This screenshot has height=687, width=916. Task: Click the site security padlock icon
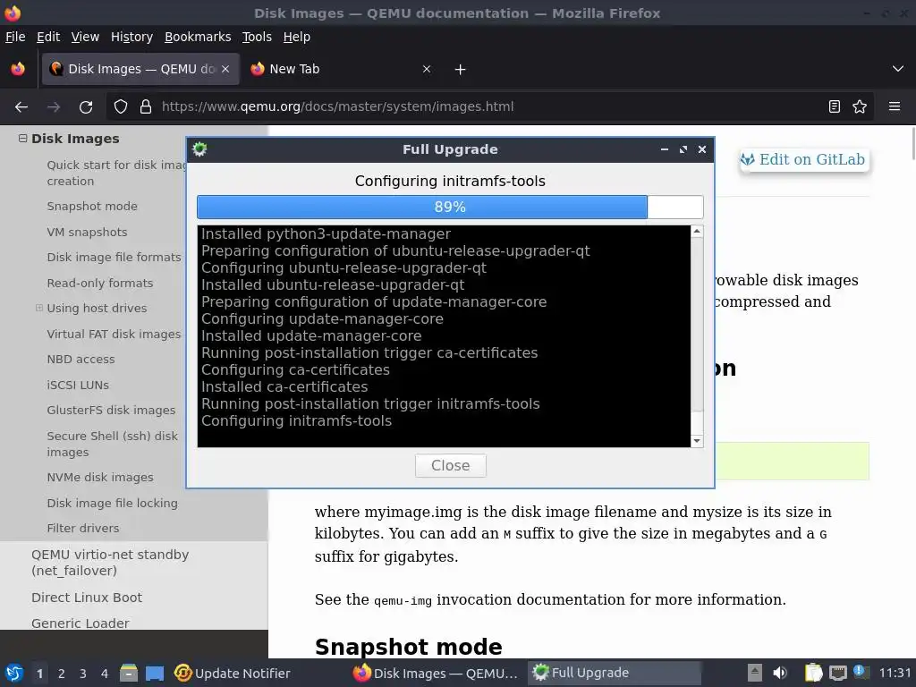(x=146, y=107)
